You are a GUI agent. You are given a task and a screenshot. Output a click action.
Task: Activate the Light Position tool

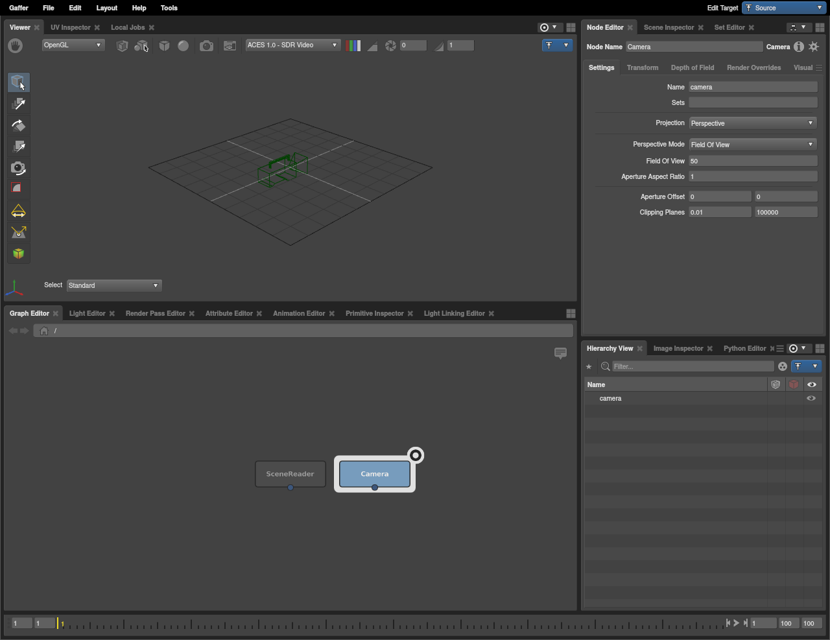coord(18,232)
